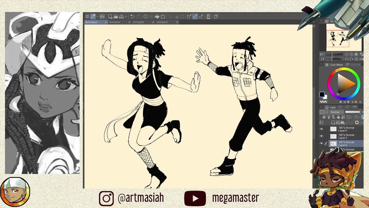
Task: Create a new vector layer
Action: [338, 122]
